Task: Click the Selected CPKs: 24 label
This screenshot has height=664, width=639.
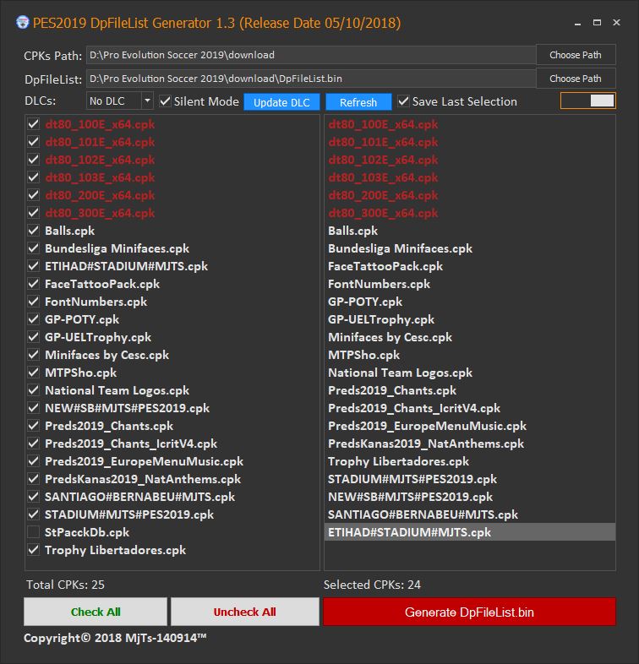Action: point(372,585)
